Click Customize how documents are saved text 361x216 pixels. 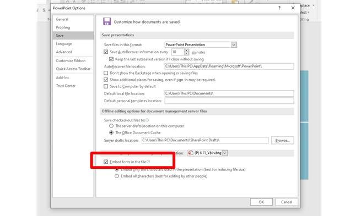coord(147,22)
